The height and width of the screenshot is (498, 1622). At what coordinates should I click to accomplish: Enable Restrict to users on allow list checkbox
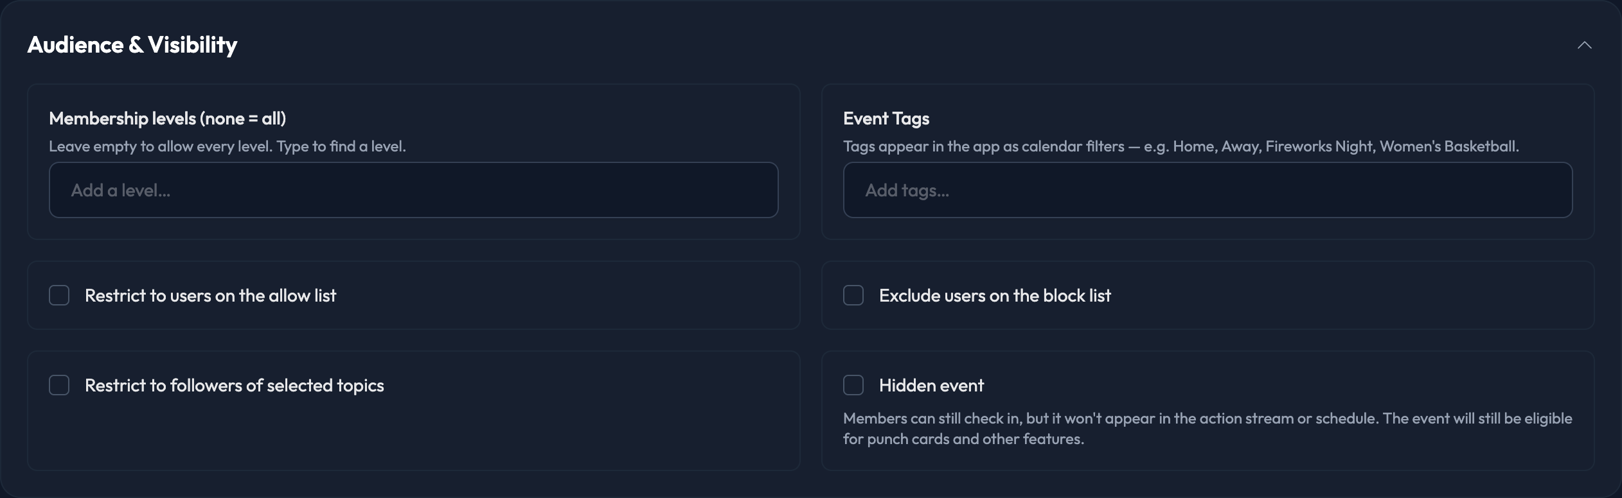click(59, 295)
